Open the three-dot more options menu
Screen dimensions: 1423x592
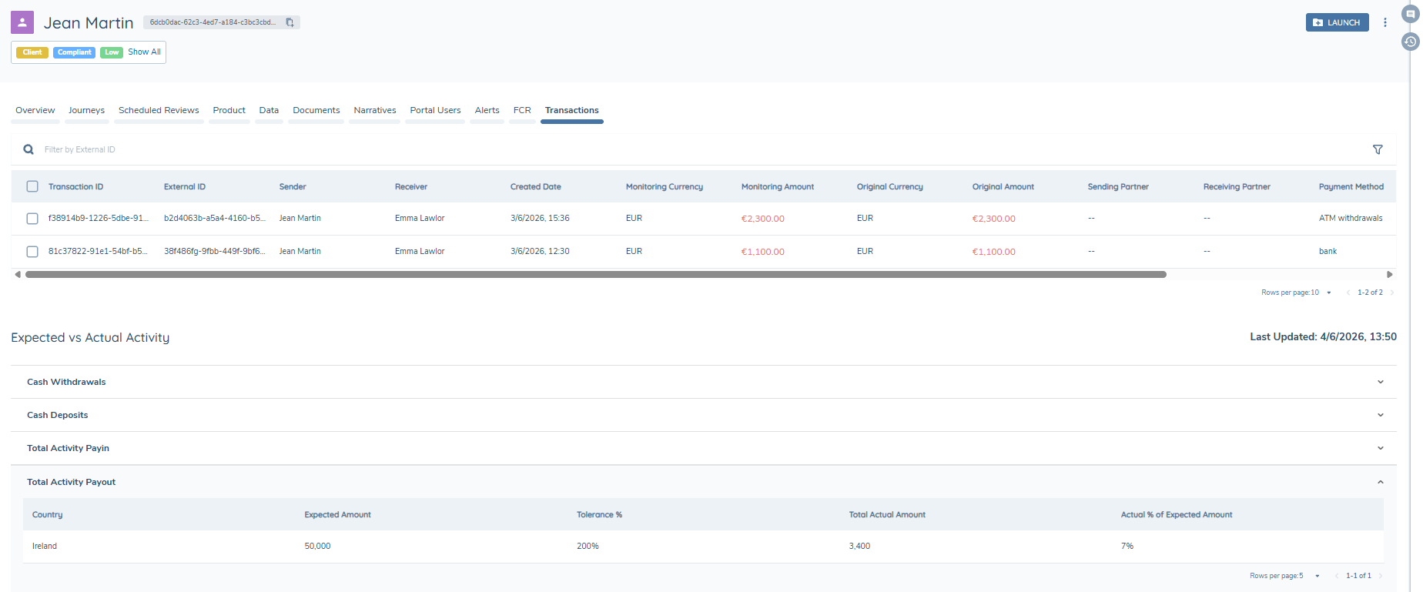[x=1385, y=22]
